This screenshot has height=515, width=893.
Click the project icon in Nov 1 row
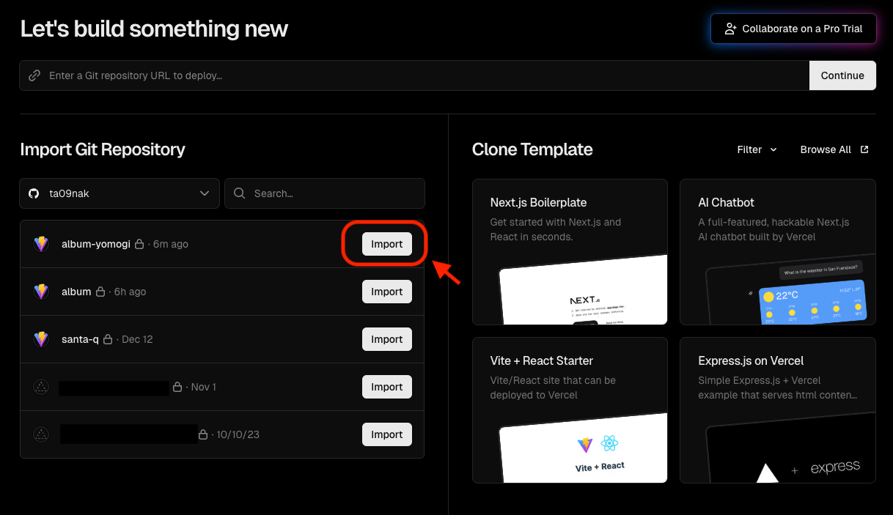pyautogui.click(x=41, y=387)
